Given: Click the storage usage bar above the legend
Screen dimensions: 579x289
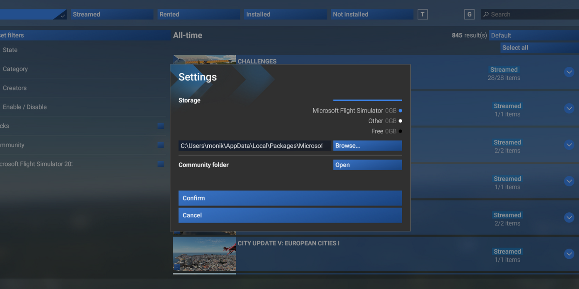Looking at the screenshot, I should point(367,99).
